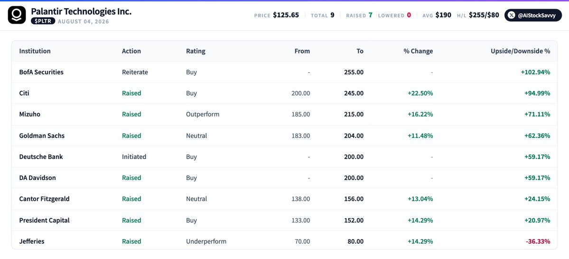Select the Citi institution name
Image resolution: width=569 pixels, height=259 pixels.
click(24, 93)
